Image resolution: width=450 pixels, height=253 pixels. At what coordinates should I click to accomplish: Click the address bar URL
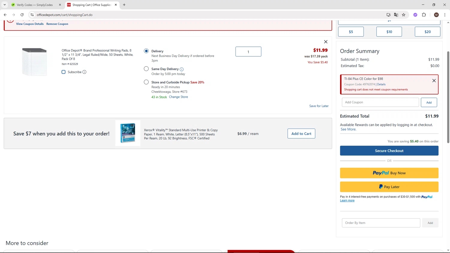[64, 15]
